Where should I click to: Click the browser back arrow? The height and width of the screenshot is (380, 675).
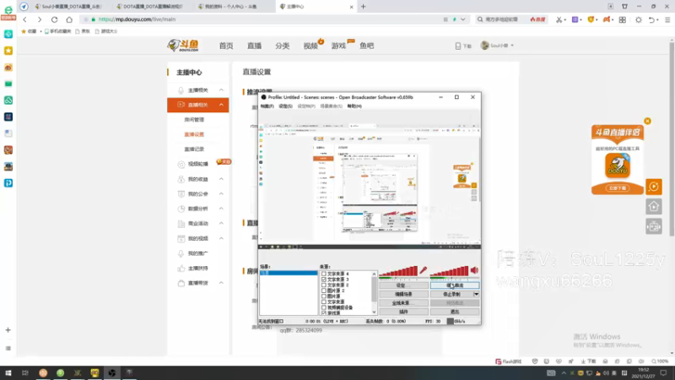(x=25, y=19)
